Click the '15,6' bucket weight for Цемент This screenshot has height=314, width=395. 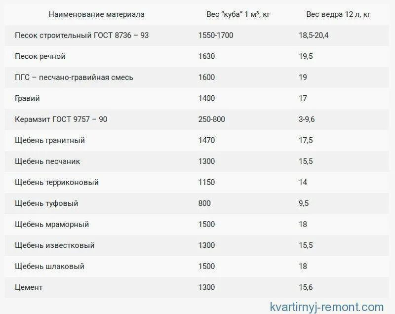pos(306,287)
